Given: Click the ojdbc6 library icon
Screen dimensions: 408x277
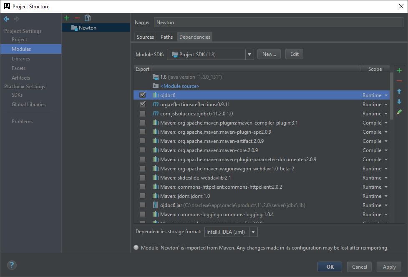Looking at the screenshot, I should coord(155,95).
